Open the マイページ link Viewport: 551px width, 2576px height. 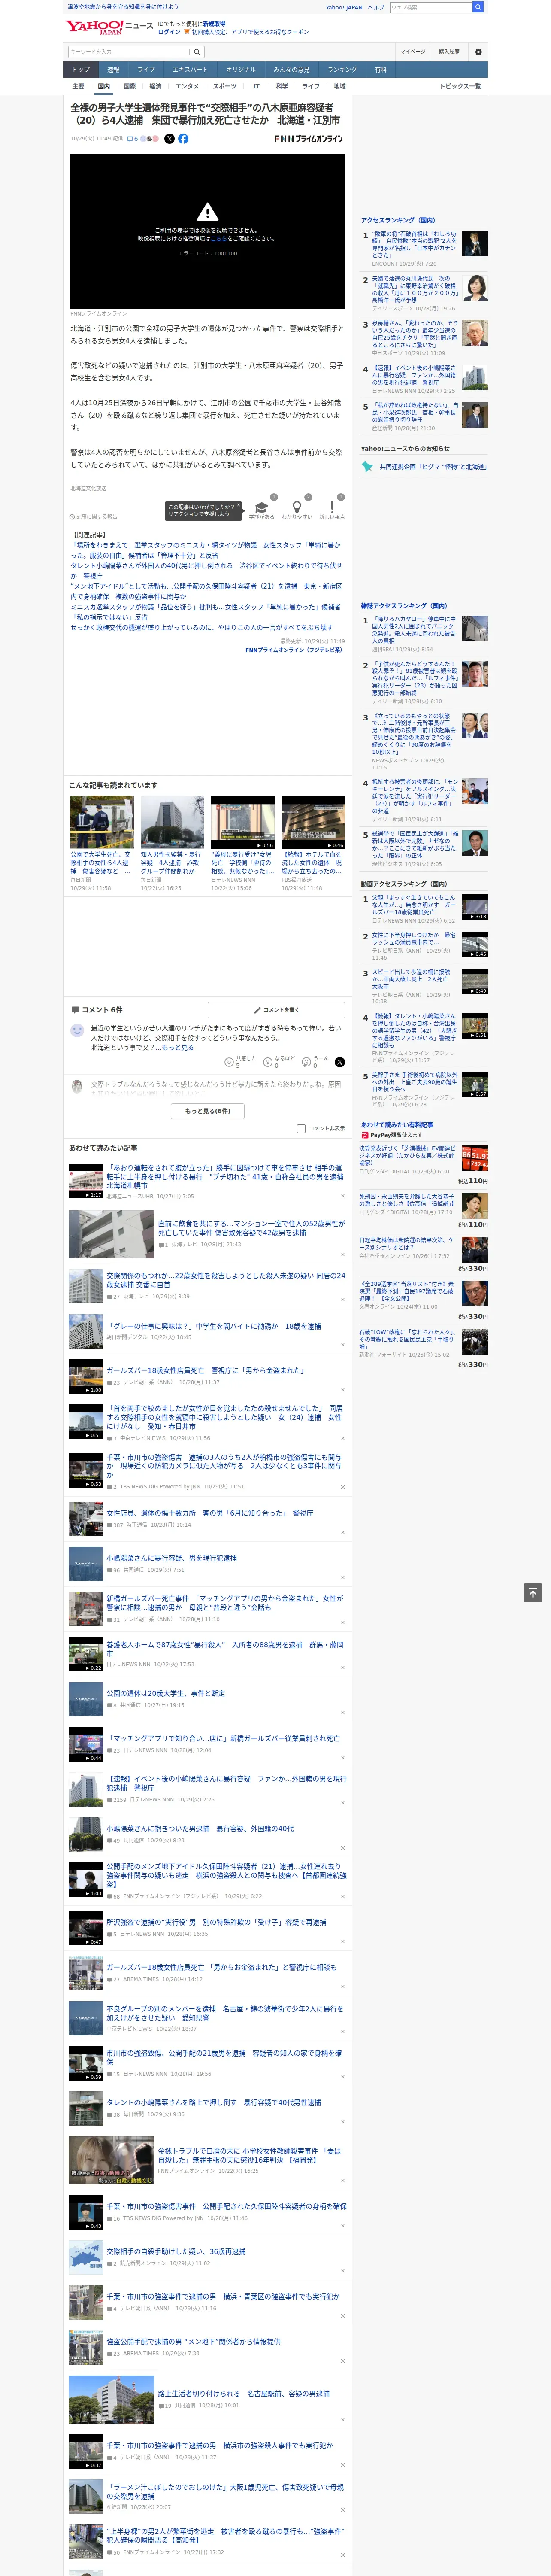point(413,52)
